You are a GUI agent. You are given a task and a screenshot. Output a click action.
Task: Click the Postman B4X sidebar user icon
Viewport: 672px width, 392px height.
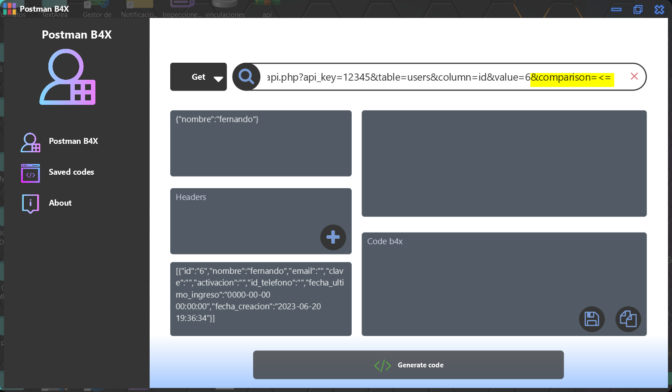[x=30, y=142]
